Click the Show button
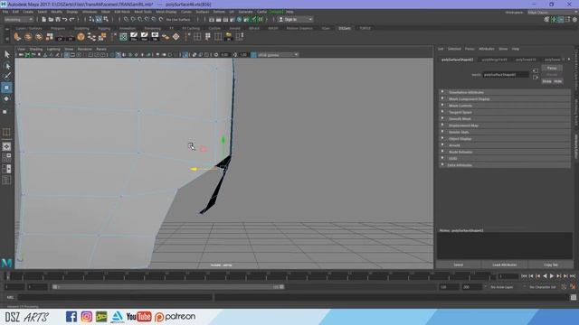The width and height of the screenshot is (579, 325). coord(546,81)
